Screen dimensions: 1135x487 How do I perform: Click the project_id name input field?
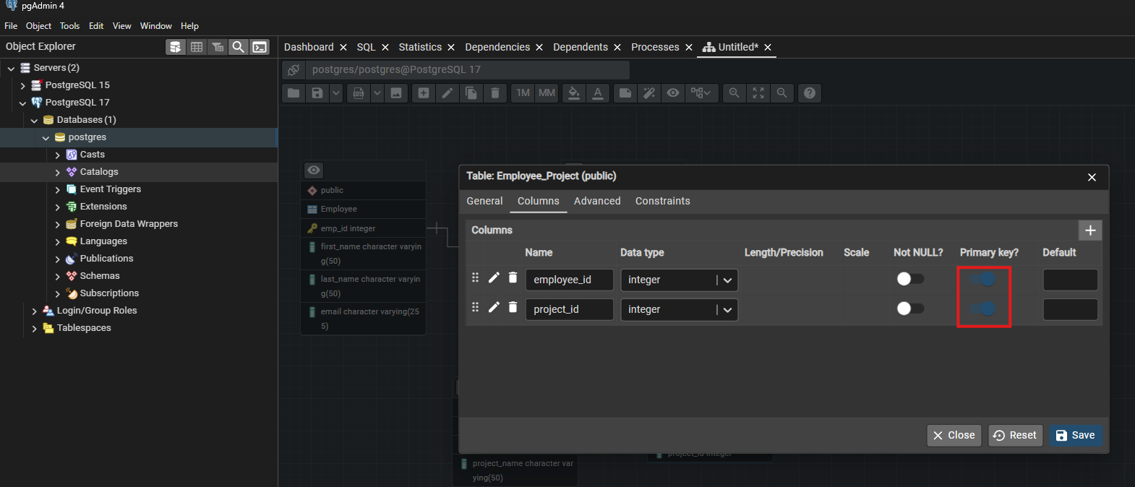[569, 309]
